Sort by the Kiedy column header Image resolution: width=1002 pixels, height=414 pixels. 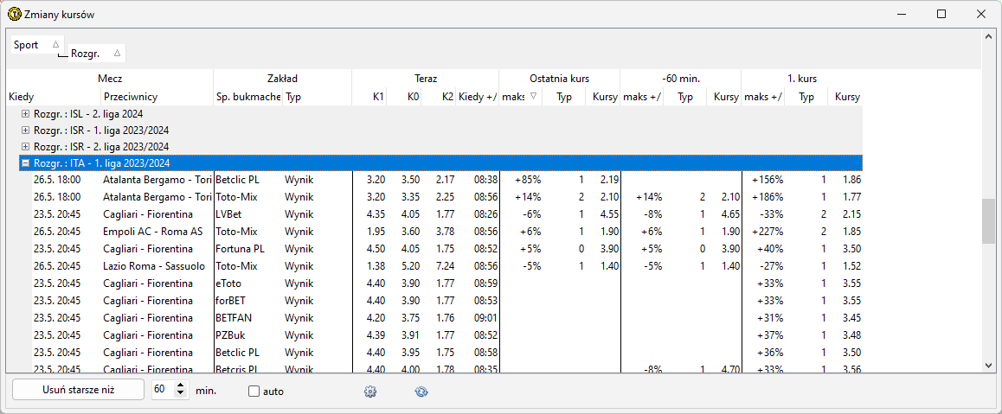tap(21, 97)
